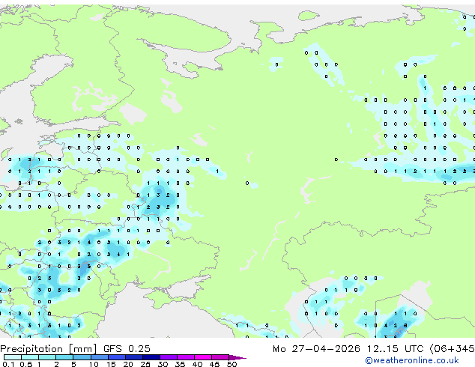Pick the 1–2 mm legend swatch

point(47,357)
